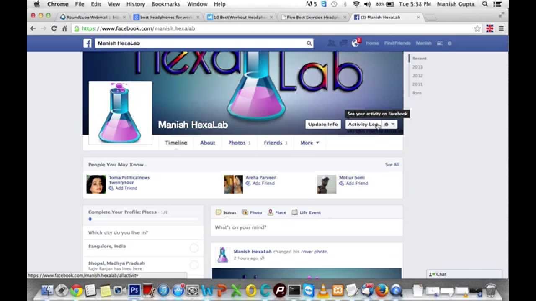Add Motiur Somi as friend
This screenshot has height=301, width=536.
(353, 183)
